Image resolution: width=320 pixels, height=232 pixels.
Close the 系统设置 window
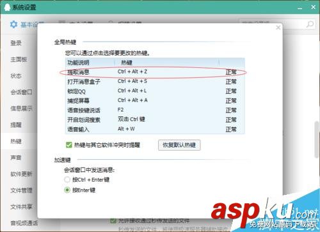pos(313,7)
